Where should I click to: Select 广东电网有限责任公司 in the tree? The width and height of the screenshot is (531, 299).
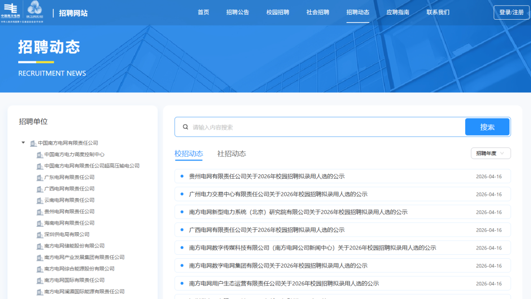(x=69, y=177)
